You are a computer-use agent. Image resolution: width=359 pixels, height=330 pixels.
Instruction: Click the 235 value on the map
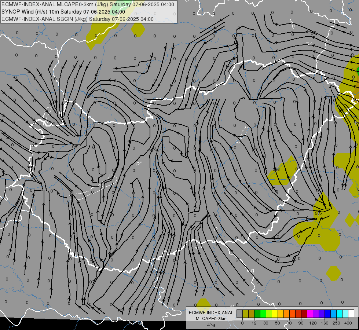point(318,213)
